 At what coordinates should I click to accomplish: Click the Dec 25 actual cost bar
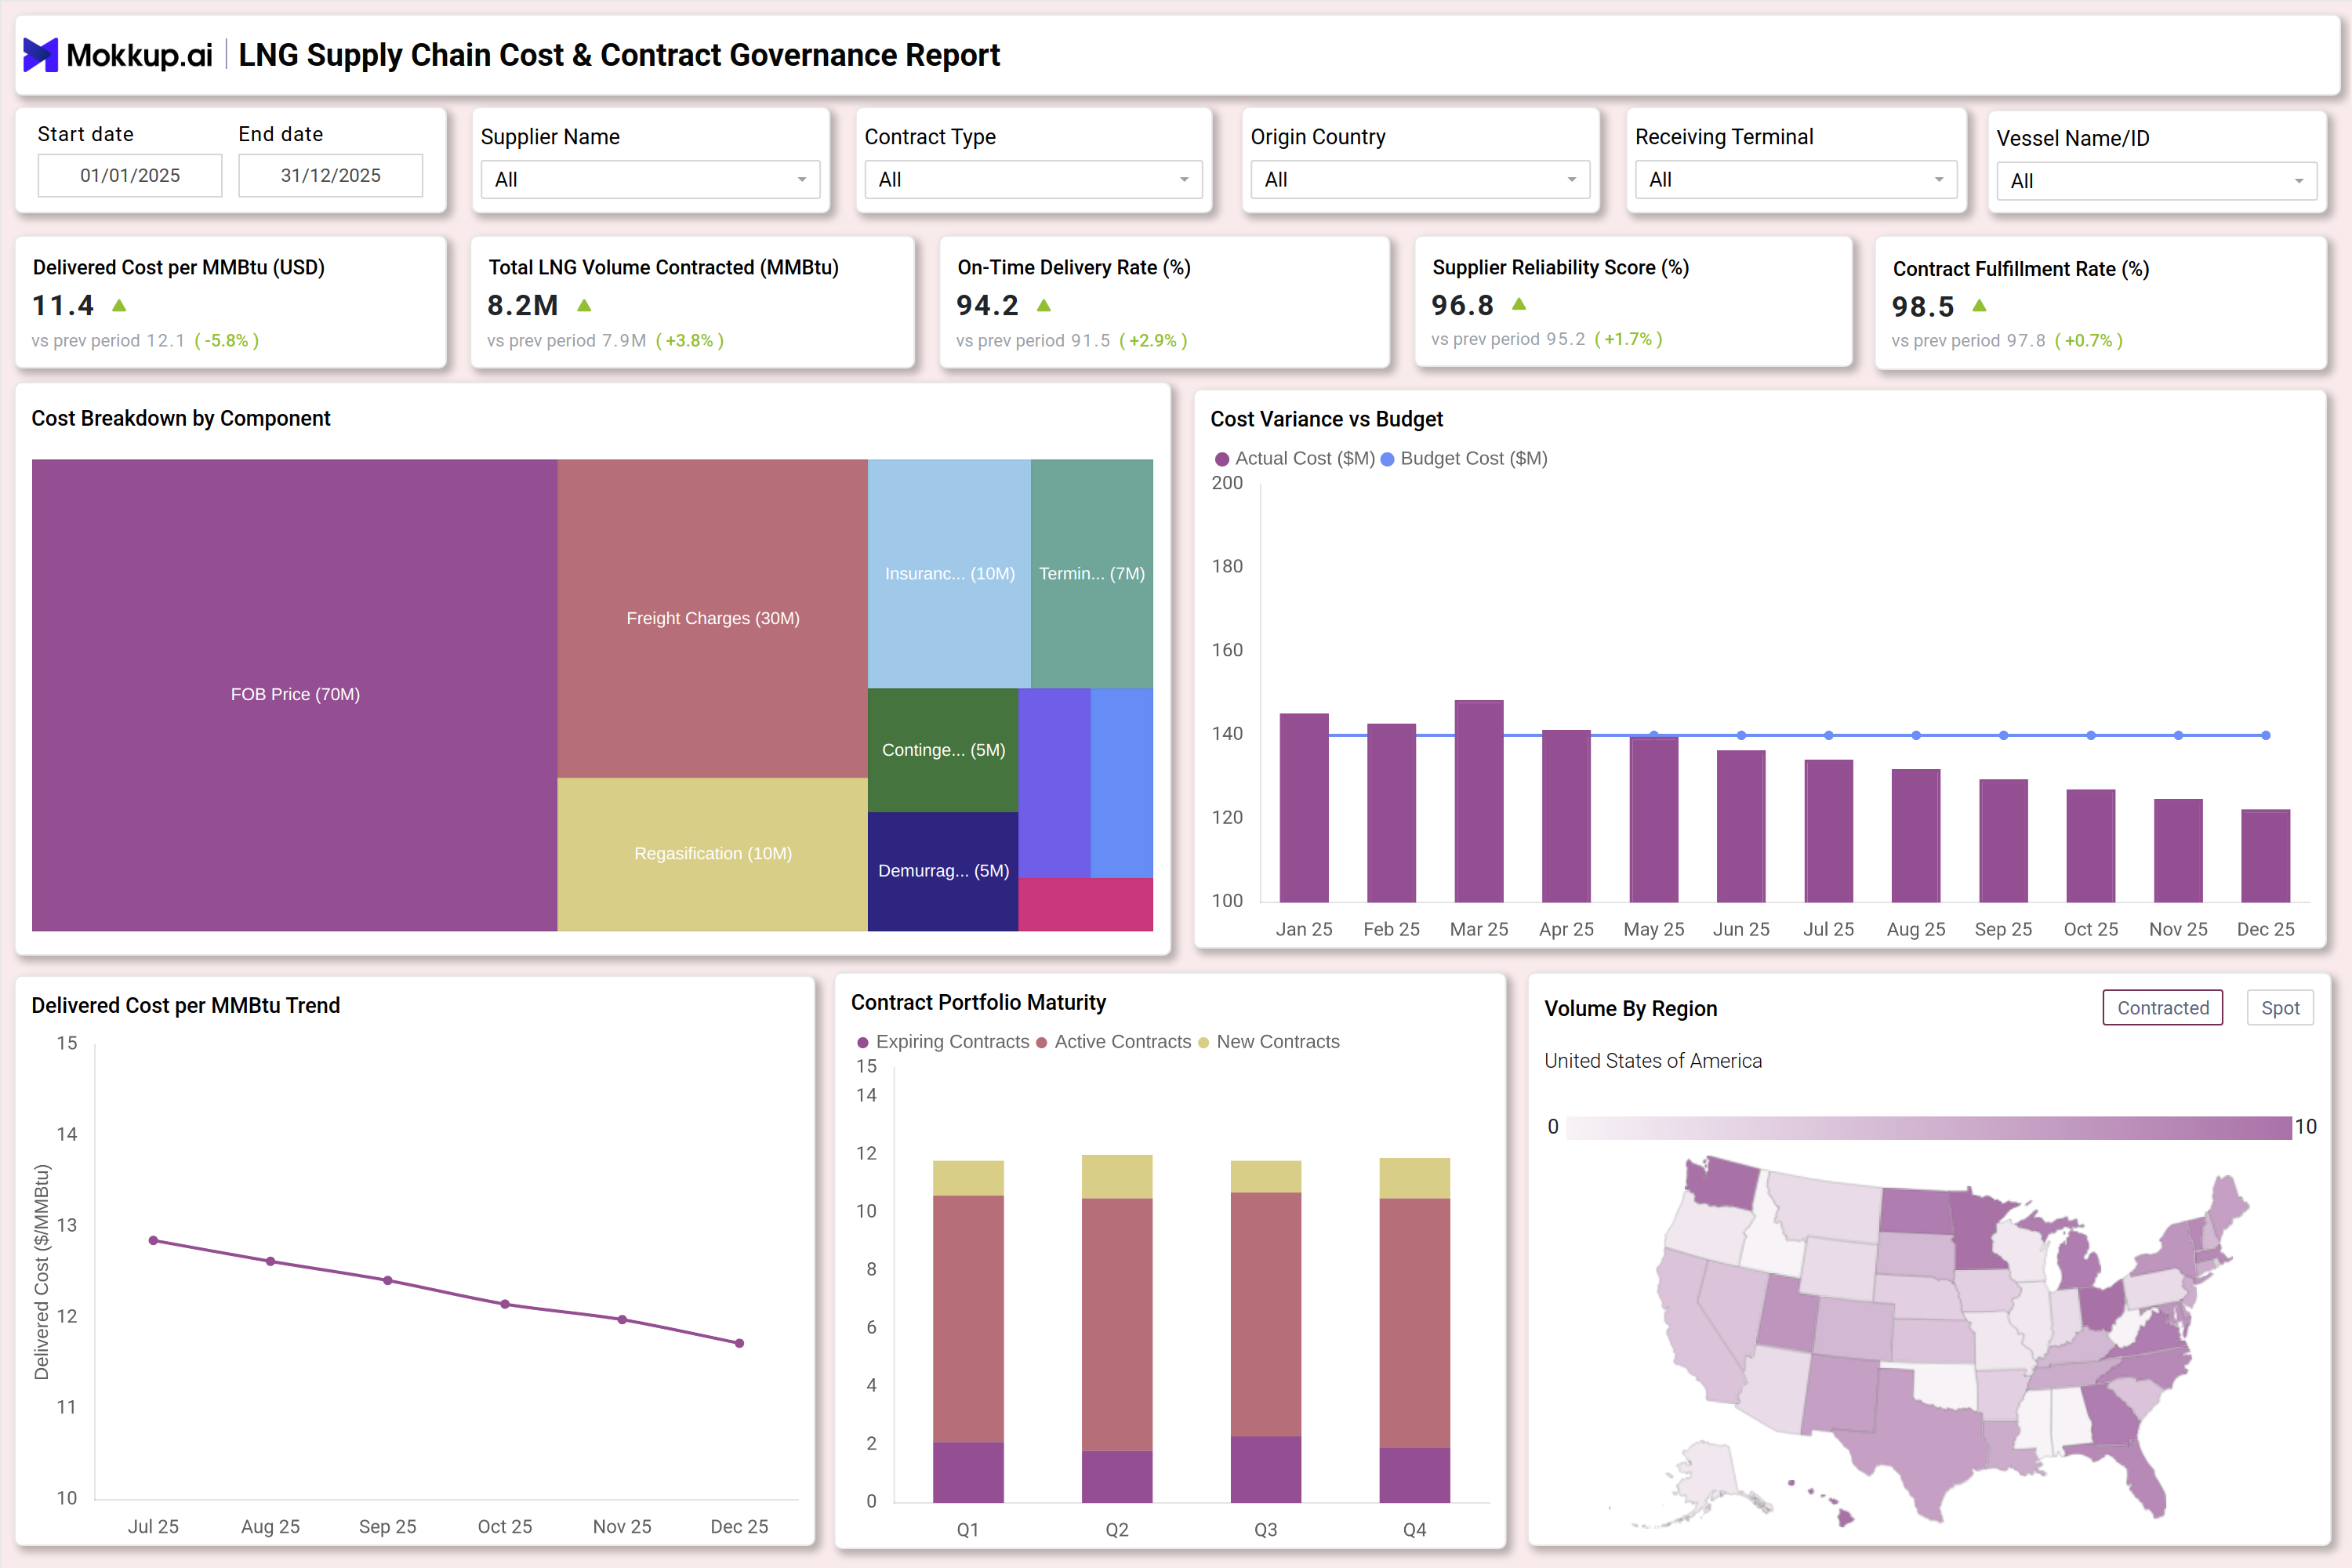pyautogui.click(x=2265, y=856)
